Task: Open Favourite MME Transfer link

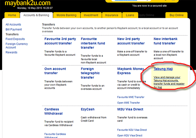Action: click(x=131, y=97)
